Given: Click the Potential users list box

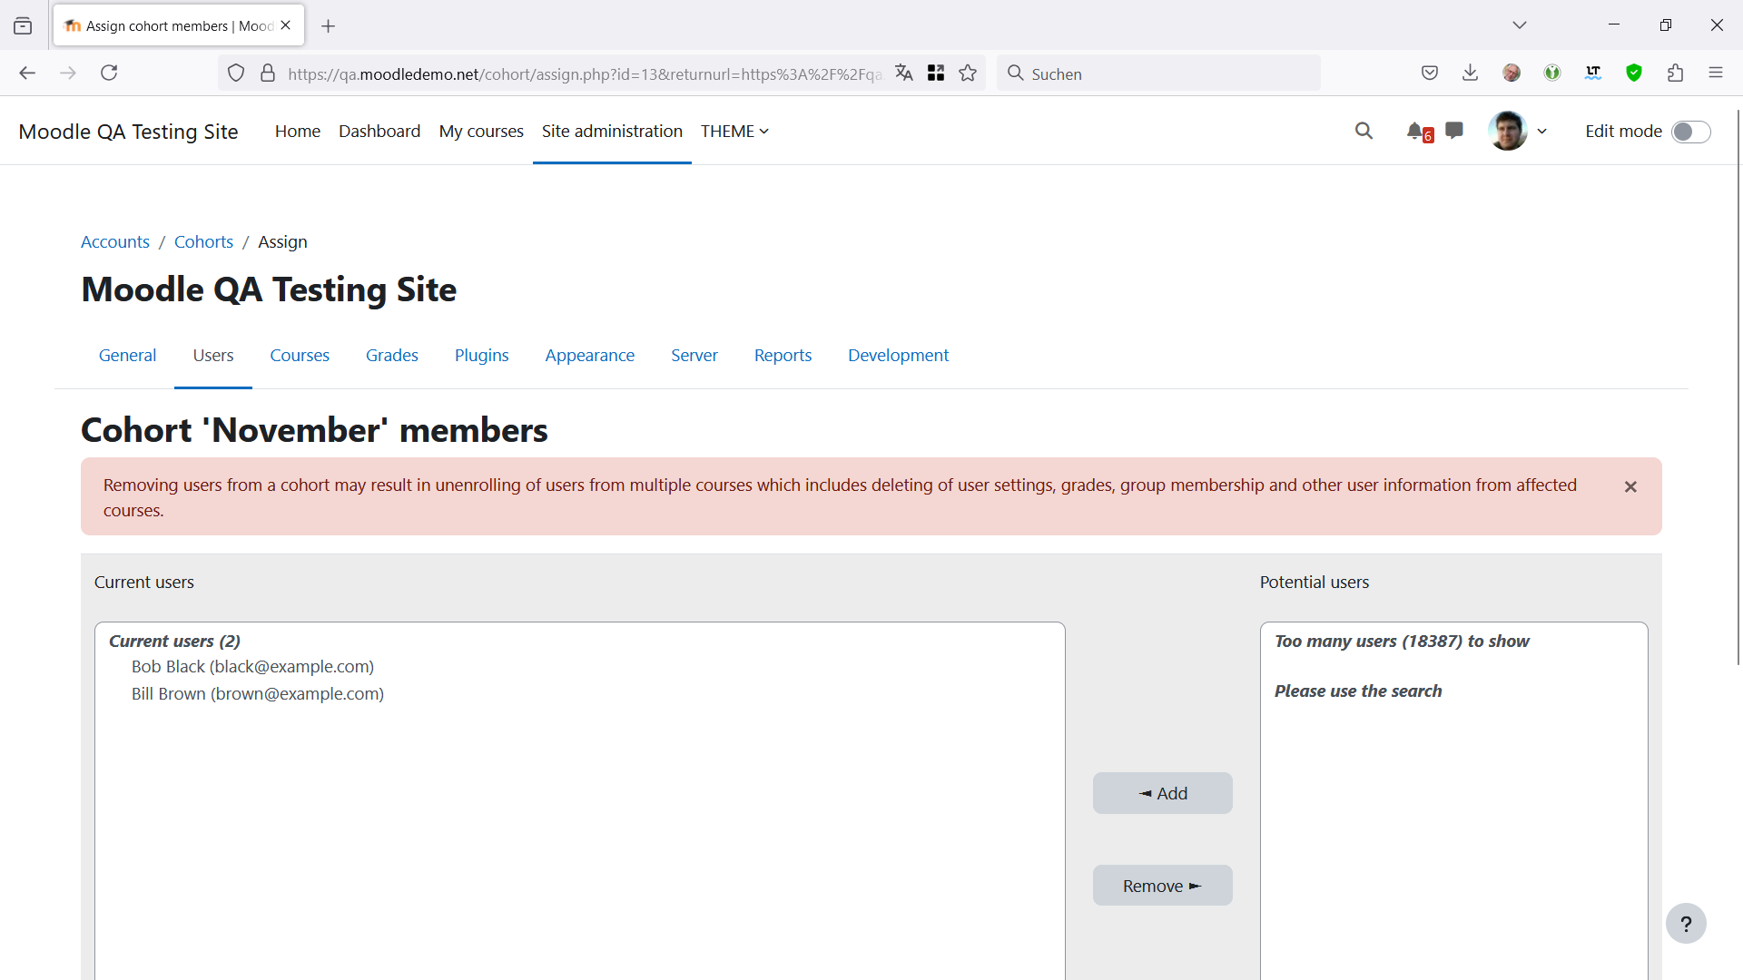Looking at the screenshot, I should tap(1453, 800).
